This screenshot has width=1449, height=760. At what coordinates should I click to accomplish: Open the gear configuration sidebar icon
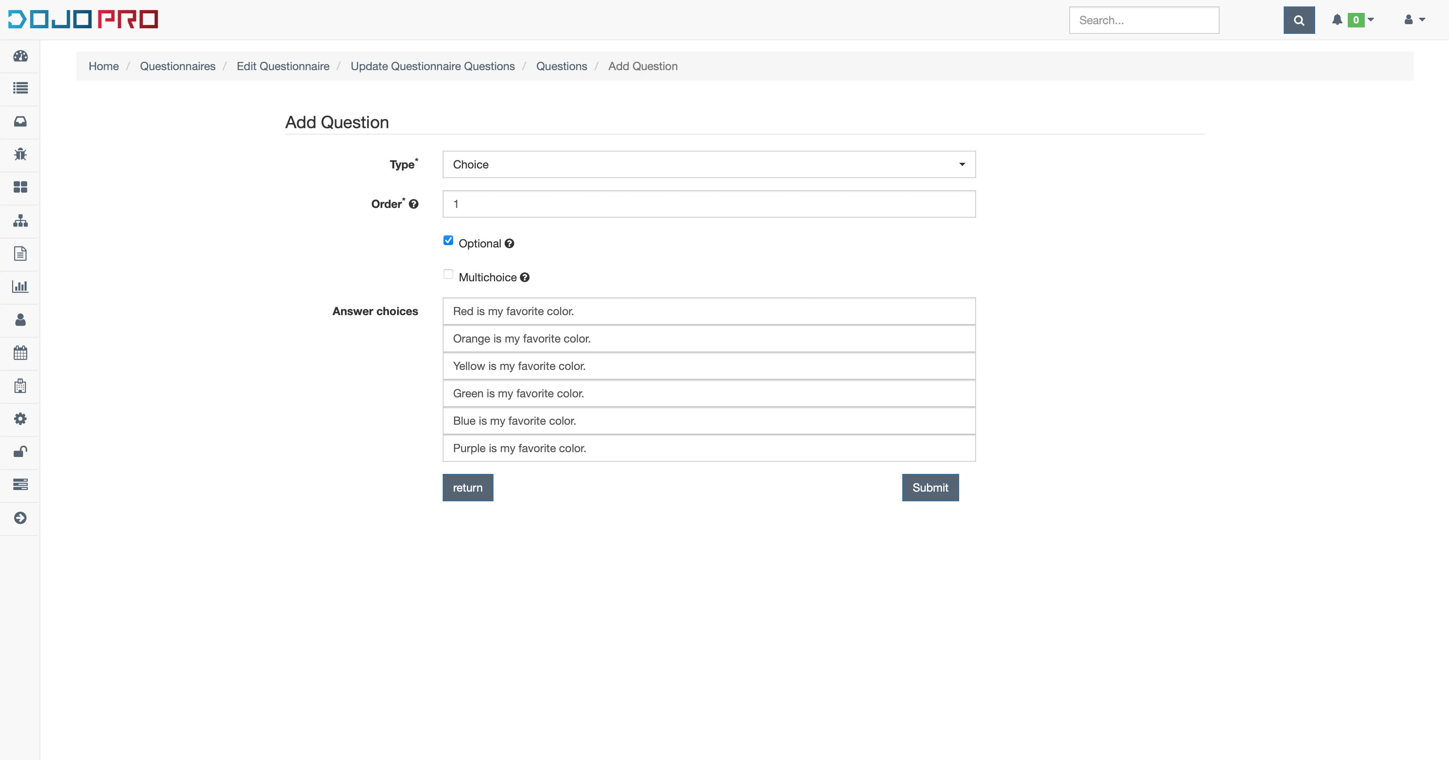pos(20,419)
